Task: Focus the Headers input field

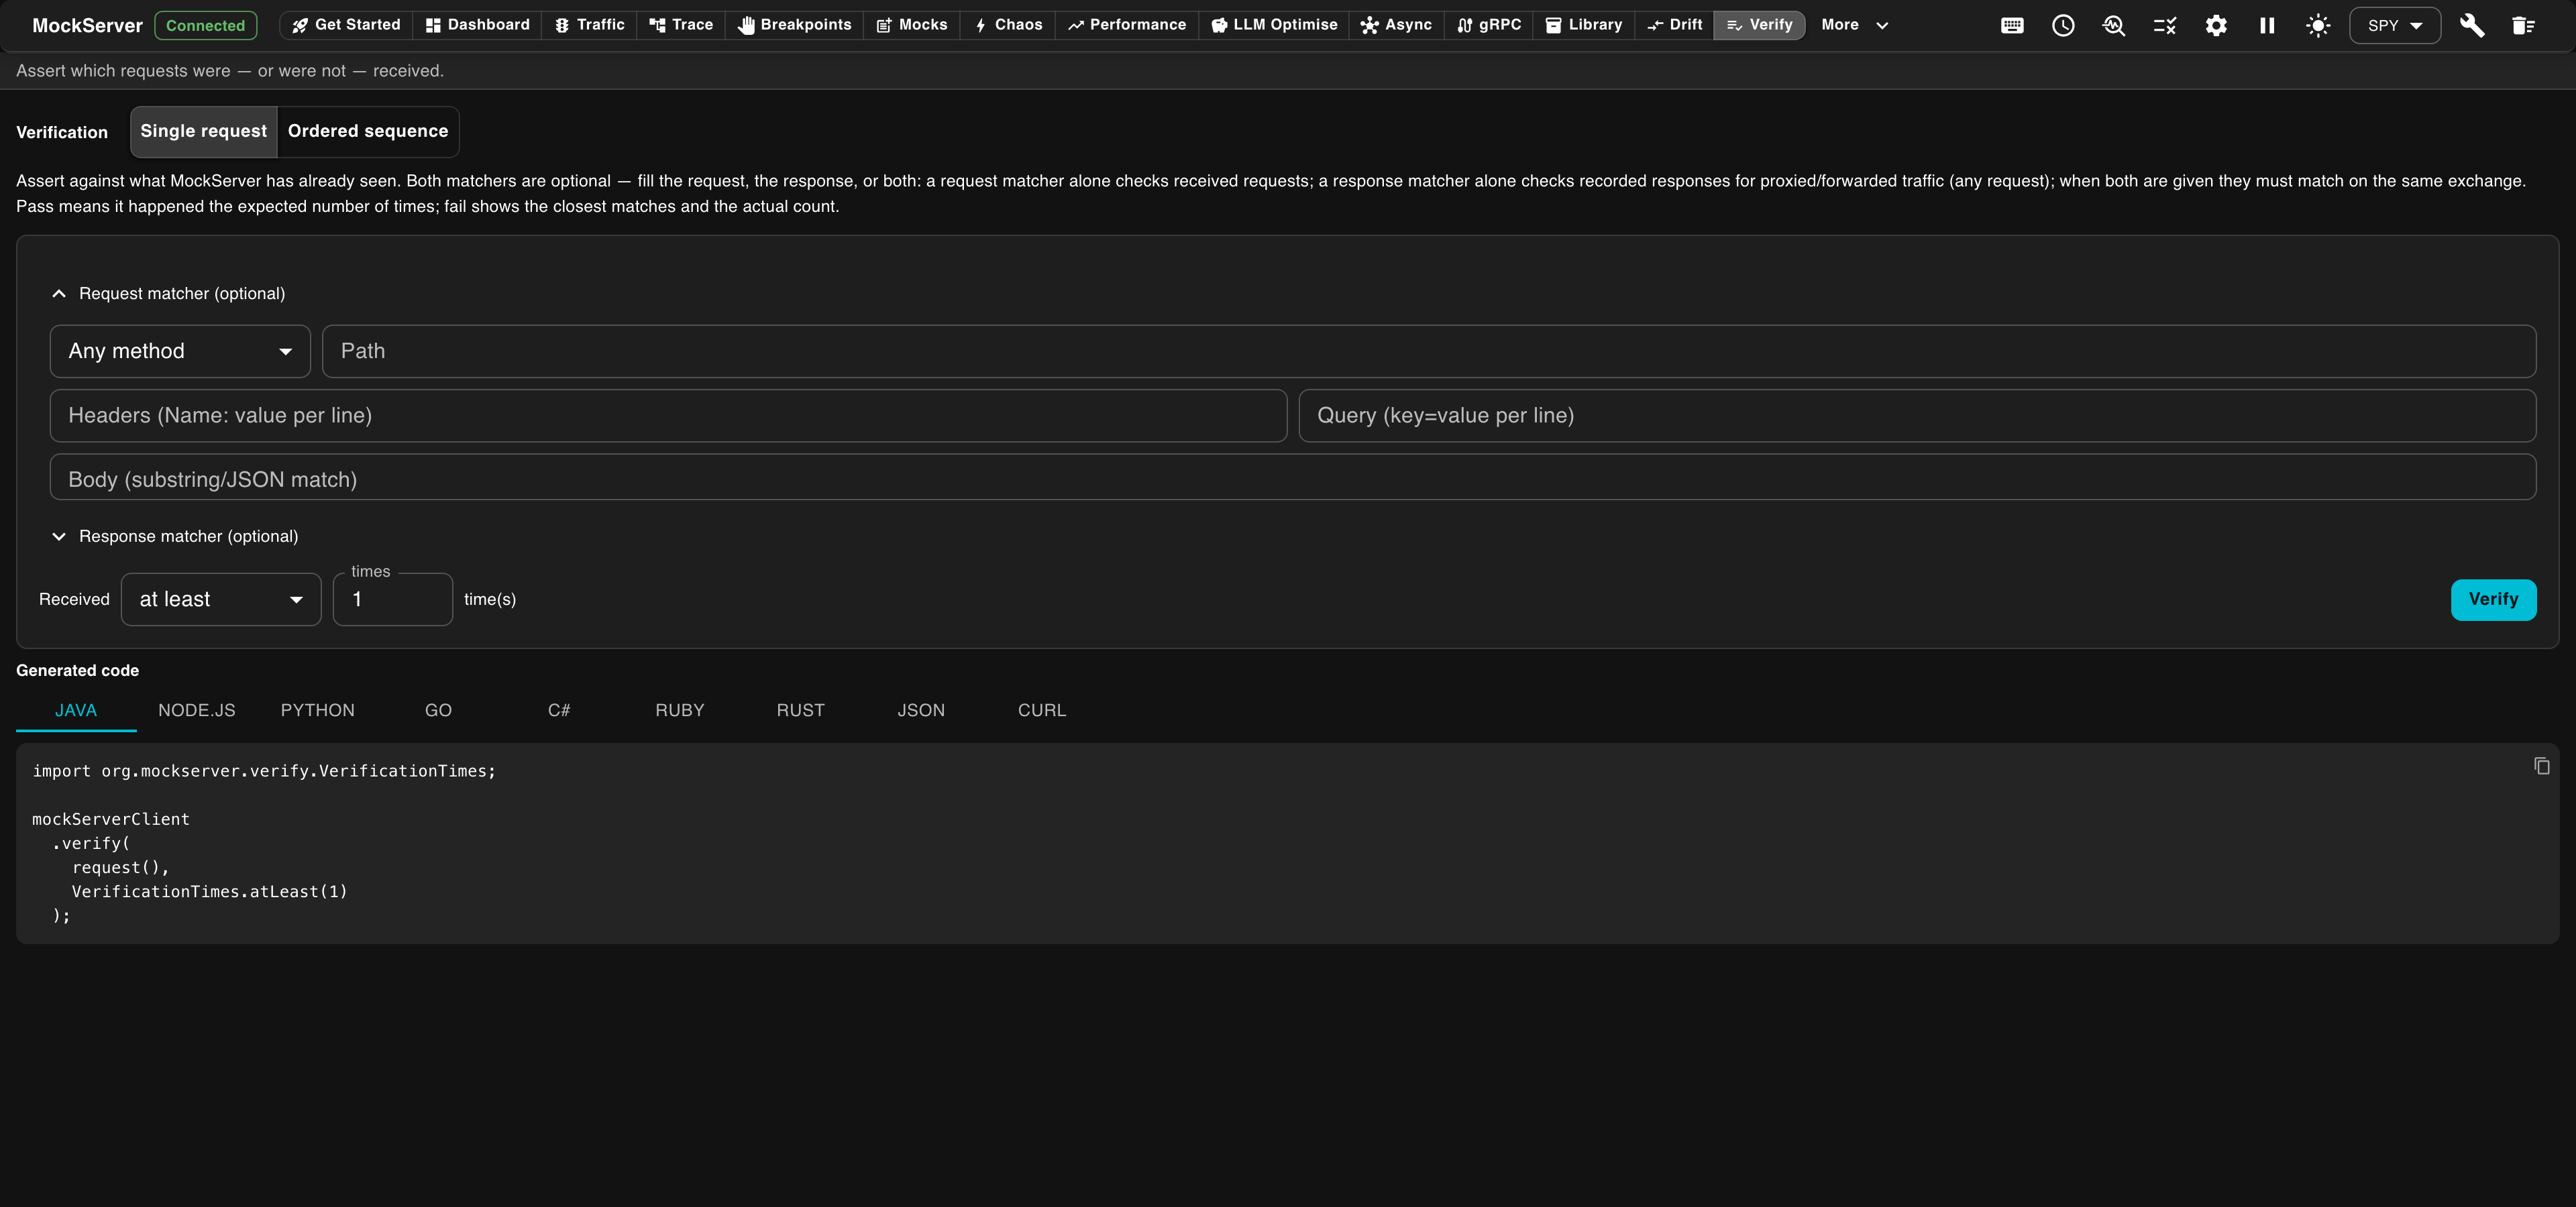Action: pos(668,416)
